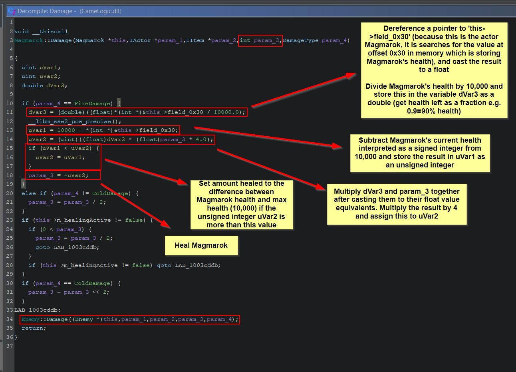The width and height of the screenshot is (516, 372).
Task: Select the 'void' return type on line 2
Action: pos(22,31)
